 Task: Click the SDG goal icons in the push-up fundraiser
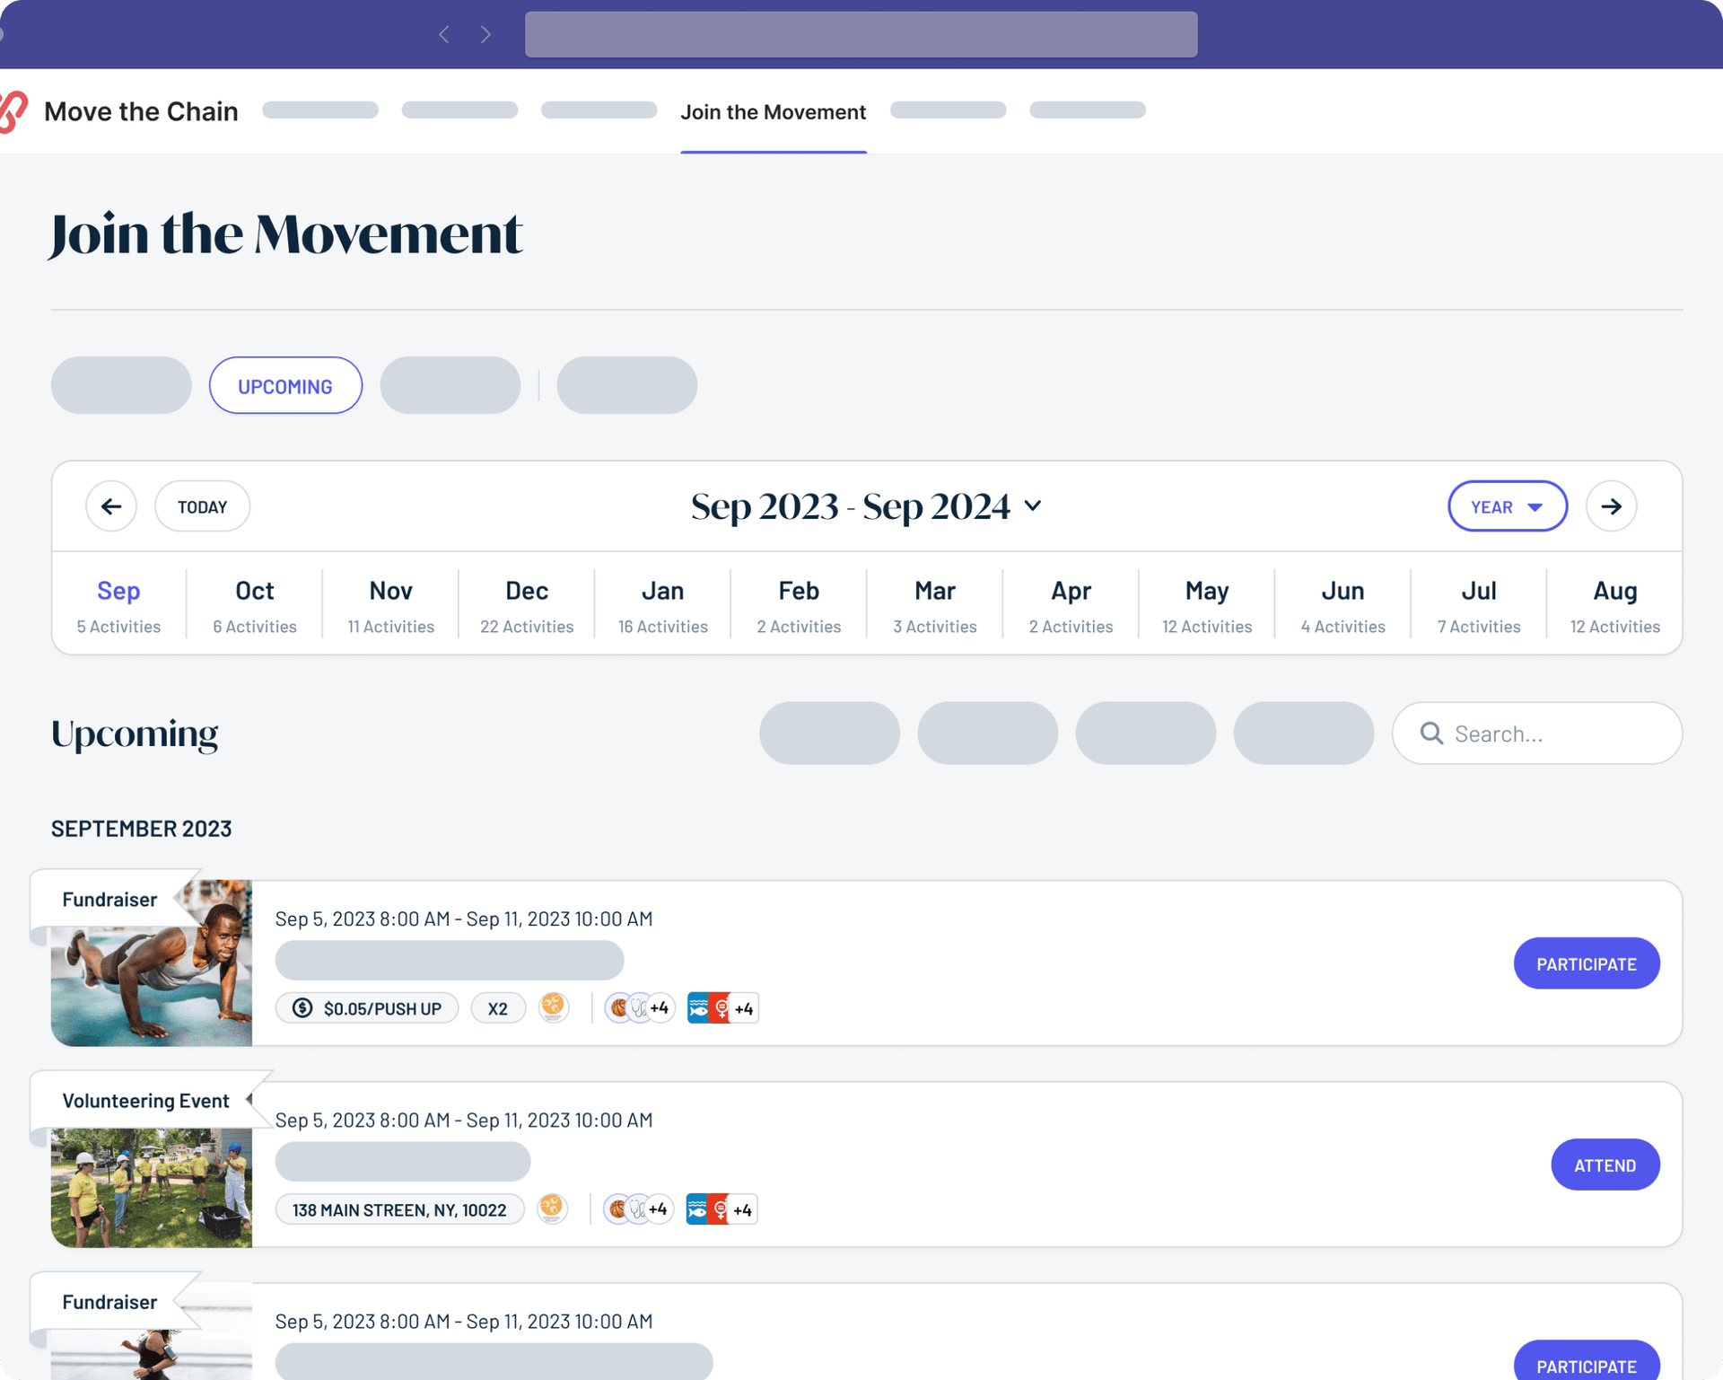(722, 1008)
